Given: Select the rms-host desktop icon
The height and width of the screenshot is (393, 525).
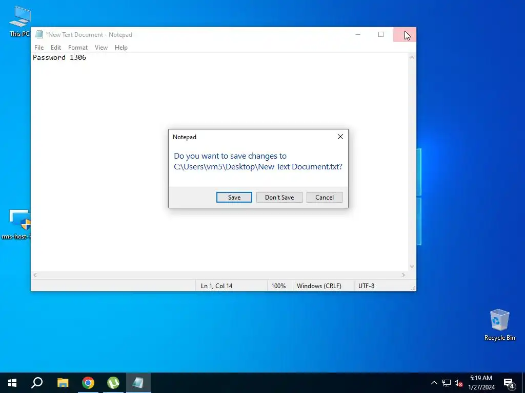Looking at the screenshot, I should point(16,225).
